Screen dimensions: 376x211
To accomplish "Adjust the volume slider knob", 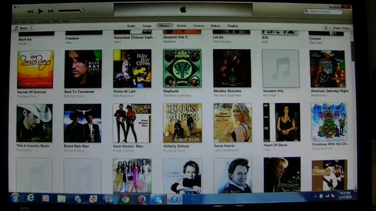I will pos(82,11).
